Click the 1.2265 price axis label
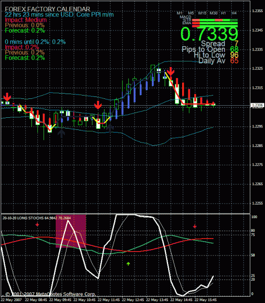 [257, 184]
